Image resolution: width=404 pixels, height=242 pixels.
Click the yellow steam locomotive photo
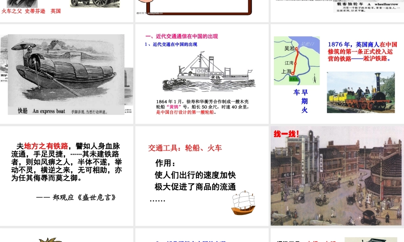pos(361,92)
